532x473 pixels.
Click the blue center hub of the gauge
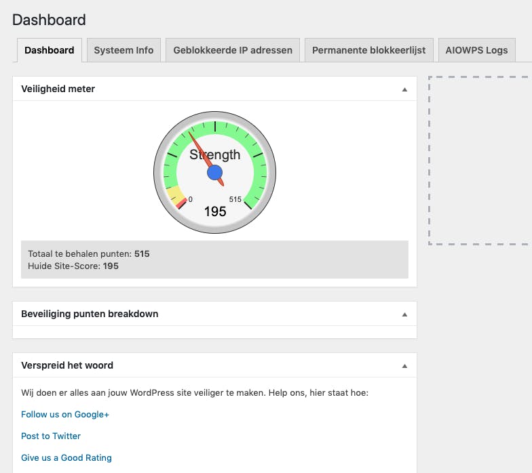click(x=215, y=173)
